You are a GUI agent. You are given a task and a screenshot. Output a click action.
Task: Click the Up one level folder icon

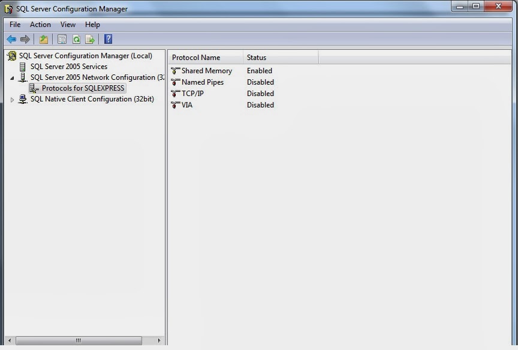[x=44, y=40]
